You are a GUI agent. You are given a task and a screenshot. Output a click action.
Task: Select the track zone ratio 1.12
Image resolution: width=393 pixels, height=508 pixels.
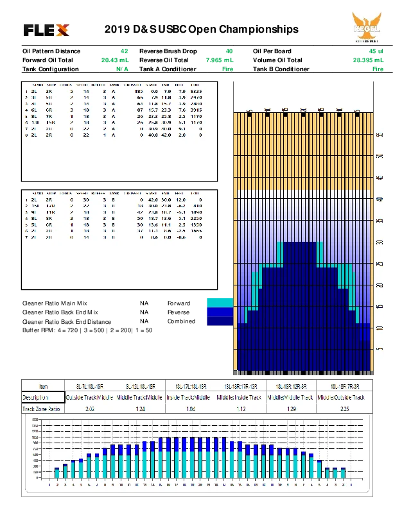click(241, 409)
